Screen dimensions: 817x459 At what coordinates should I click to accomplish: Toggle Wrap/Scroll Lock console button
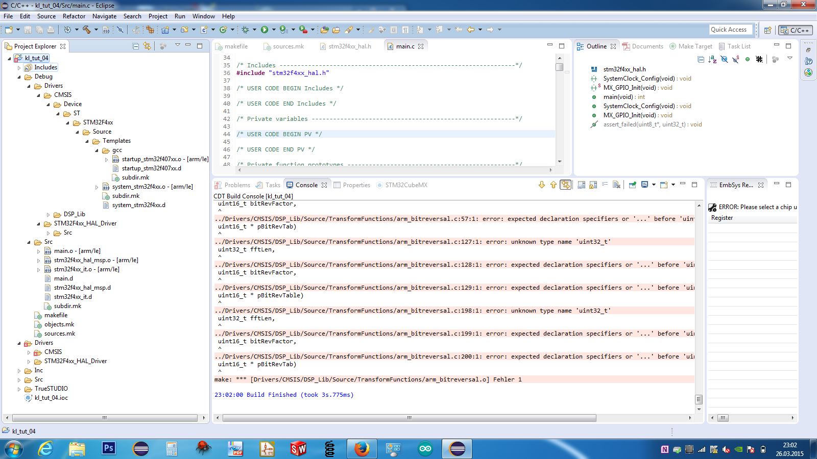point(566,185)
